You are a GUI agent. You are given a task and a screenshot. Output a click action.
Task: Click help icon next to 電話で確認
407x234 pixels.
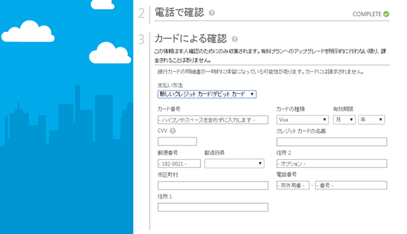[212, 13]
